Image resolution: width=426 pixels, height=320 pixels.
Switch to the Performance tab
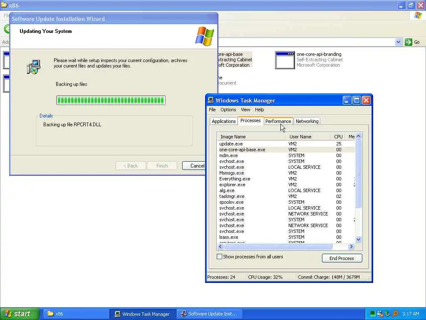278,121
